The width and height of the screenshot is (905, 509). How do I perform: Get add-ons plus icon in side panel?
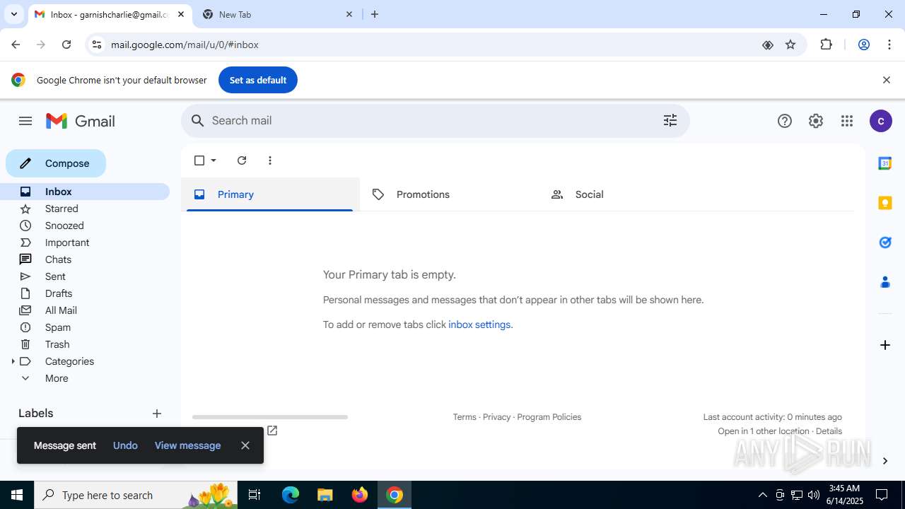884,345
